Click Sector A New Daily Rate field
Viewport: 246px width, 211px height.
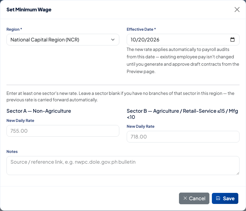(63, 131)
